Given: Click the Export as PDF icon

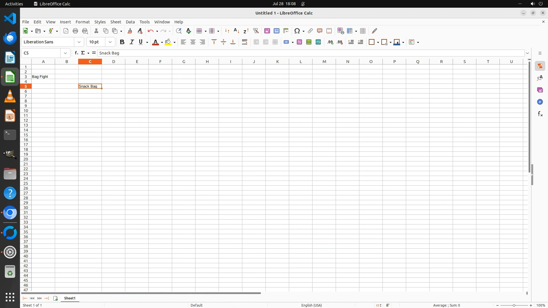Looking at the screenshot, I should click(66, 31).
